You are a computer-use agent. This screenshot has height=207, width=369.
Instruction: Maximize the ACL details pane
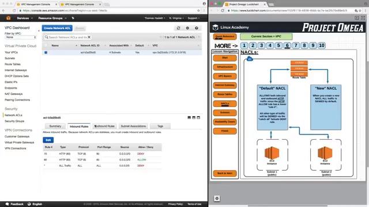point(198,117)
